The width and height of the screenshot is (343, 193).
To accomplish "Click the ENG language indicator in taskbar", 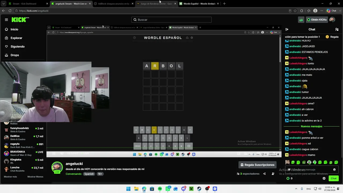I will (x=309, y=189).
